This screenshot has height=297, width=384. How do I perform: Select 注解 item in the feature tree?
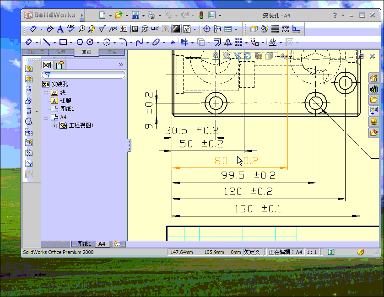tap(65, 101)
